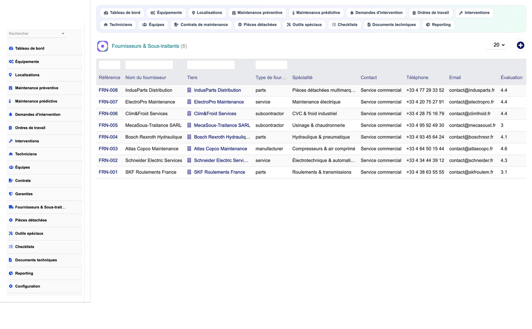Click the phone number +33 4 95 92 49 30

click(425, 125)
